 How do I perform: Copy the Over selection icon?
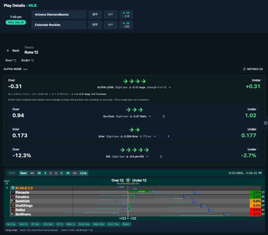15,60
